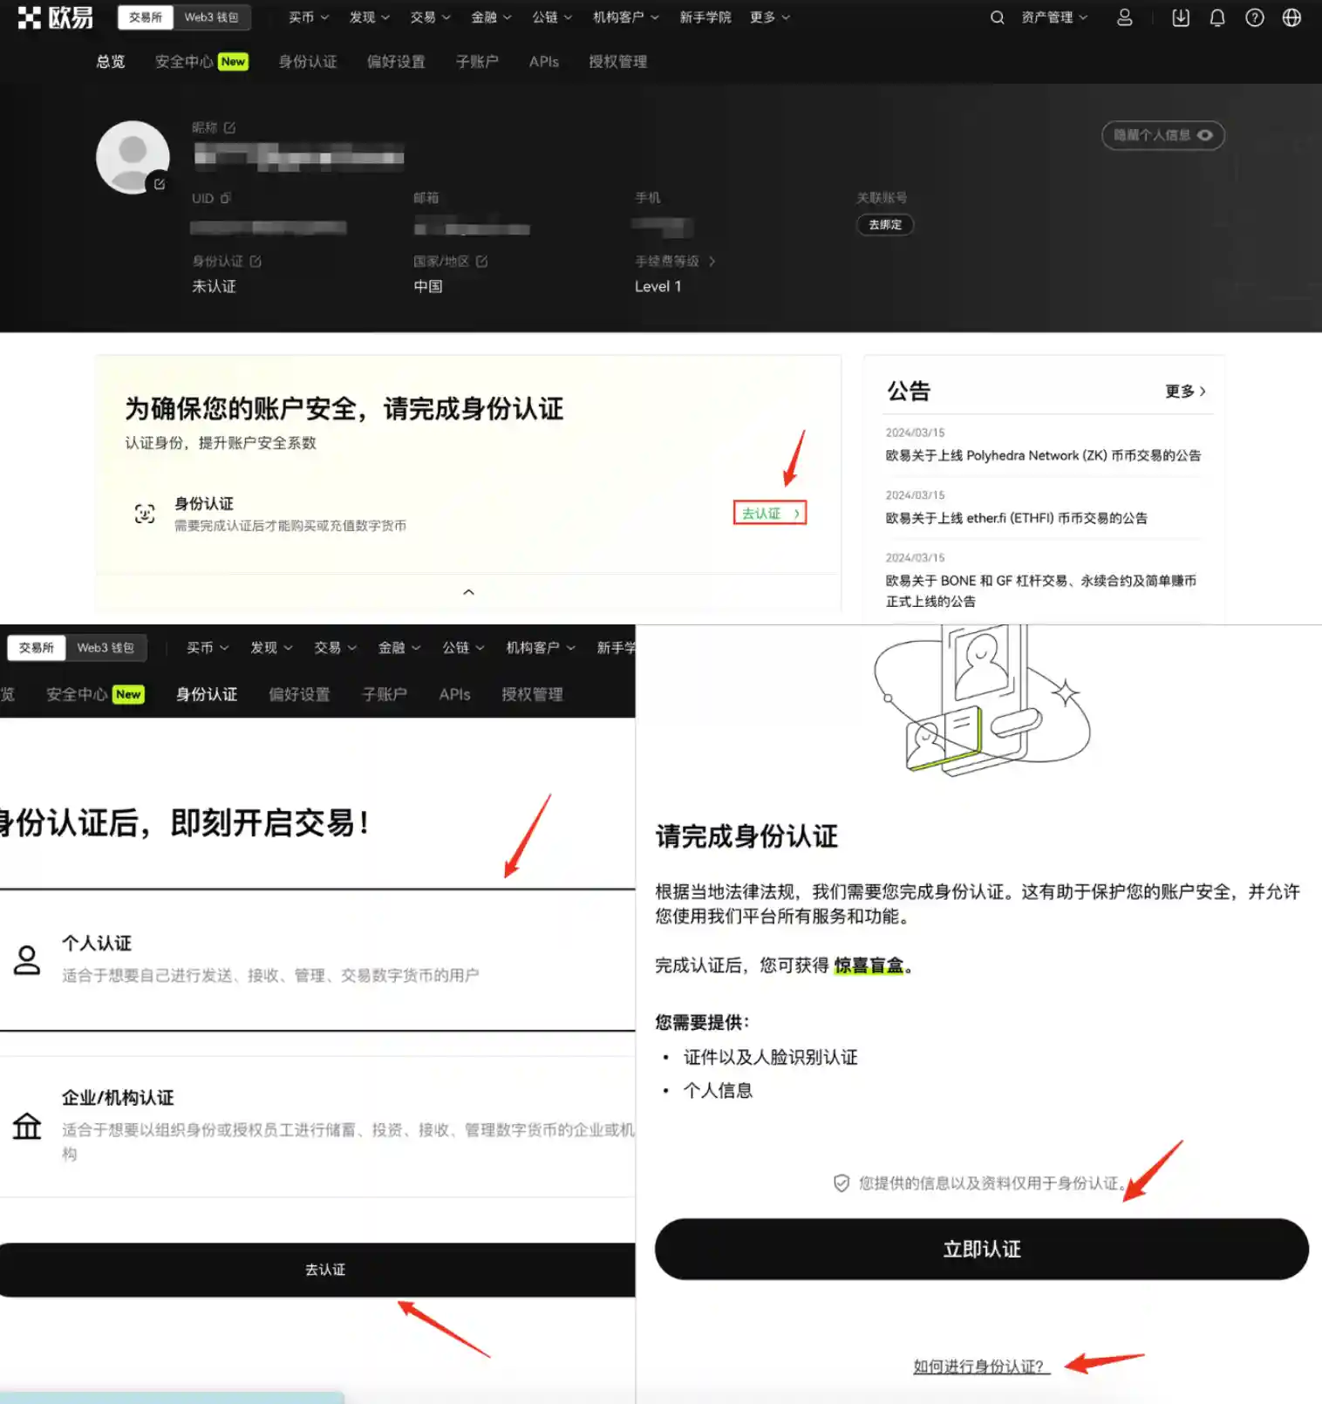This screenshot has width=1322, height=1404.
Task: Click the globe language icon
Action: [1291, 17]
